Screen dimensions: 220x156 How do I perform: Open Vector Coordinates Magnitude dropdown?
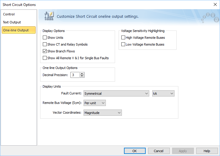point(103,113)
